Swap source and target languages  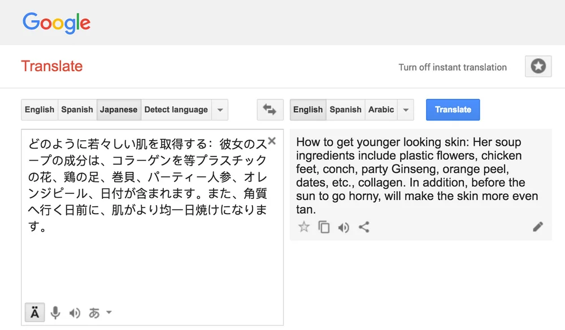tap(270, 110)
